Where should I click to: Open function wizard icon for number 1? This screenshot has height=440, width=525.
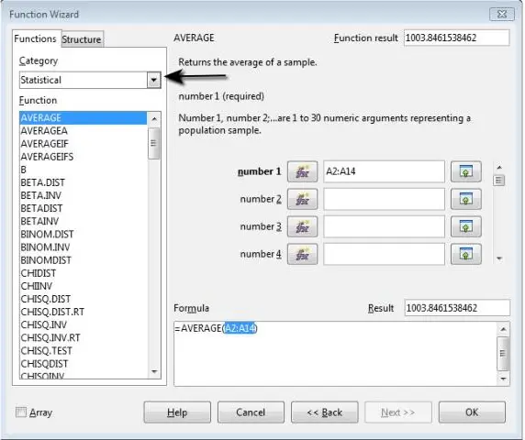tap(302, 171)
